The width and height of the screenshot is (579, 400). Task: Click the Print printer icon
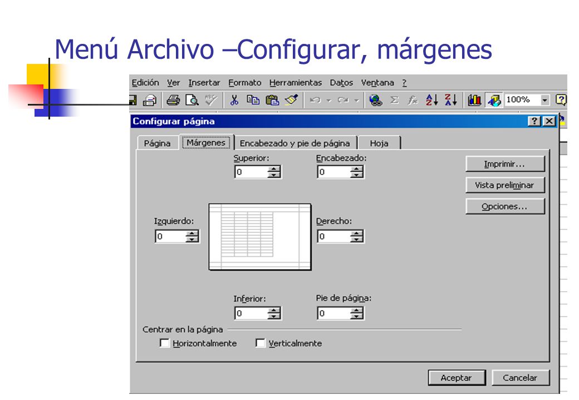173,100
